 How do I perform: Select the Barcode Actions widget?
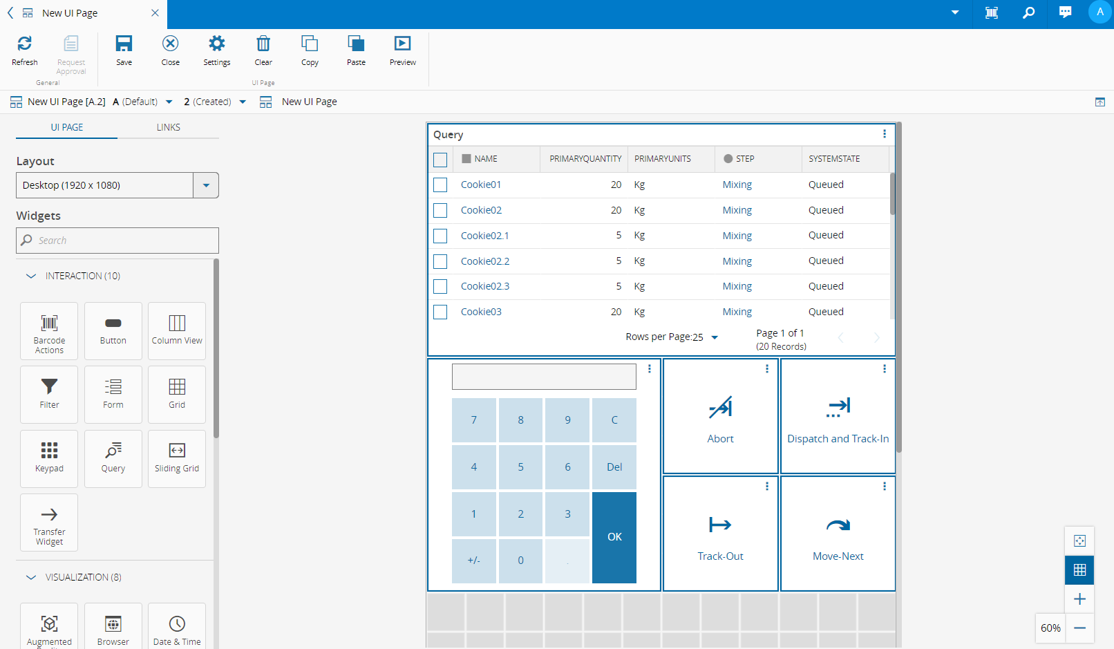click(x=49, y=330)
